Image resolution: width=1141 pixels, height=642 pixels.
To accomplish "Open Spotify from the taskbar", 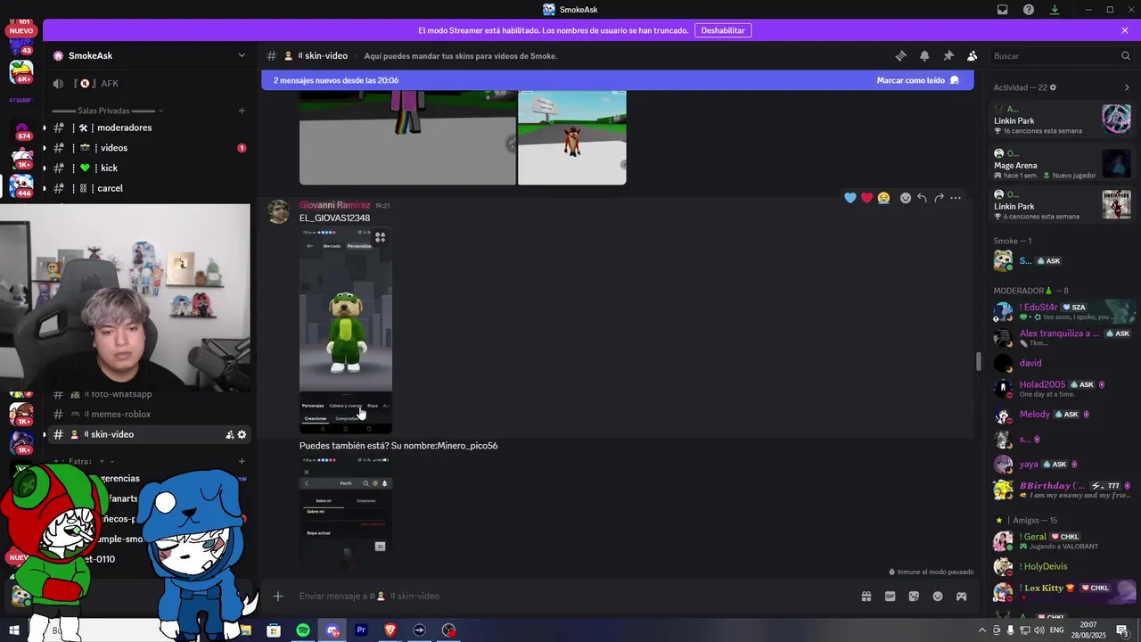I will point(303,630).
